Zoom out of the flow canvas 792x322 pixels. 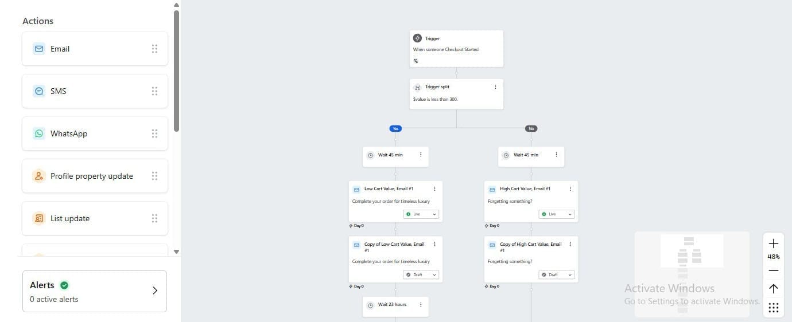773,270
